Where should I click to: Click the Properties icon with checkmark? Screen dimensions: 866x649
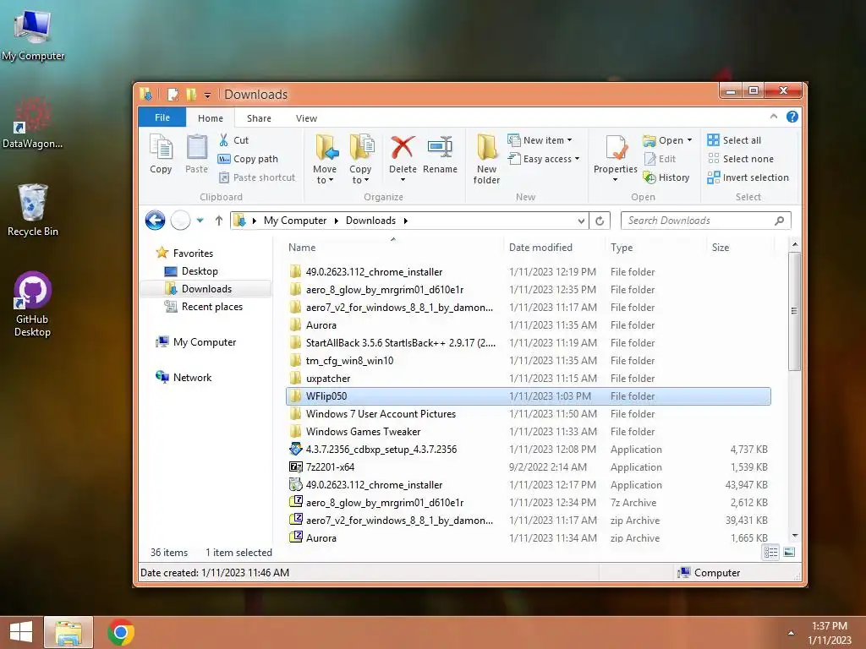pyautogui.click(x=616, y=148)
